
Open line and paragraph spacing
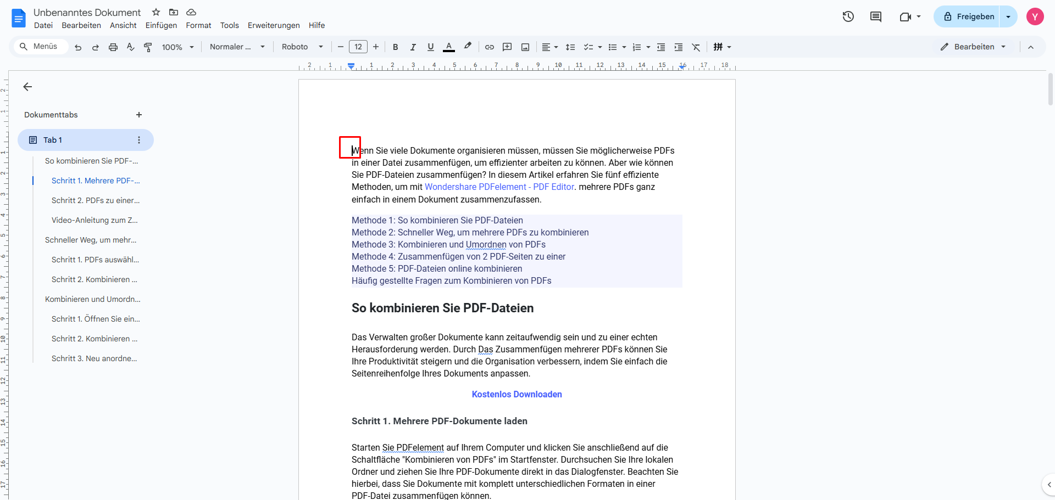coord(570,47)
